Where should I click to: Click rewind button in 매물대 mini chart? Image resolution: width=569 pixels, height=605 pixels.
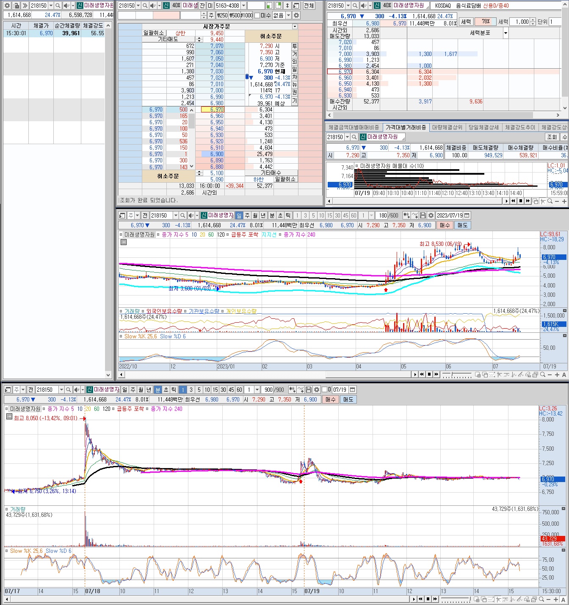pos(514,201)
